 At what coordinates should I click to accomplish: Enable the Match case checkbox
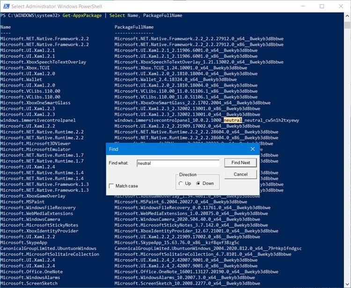(111, 186)
